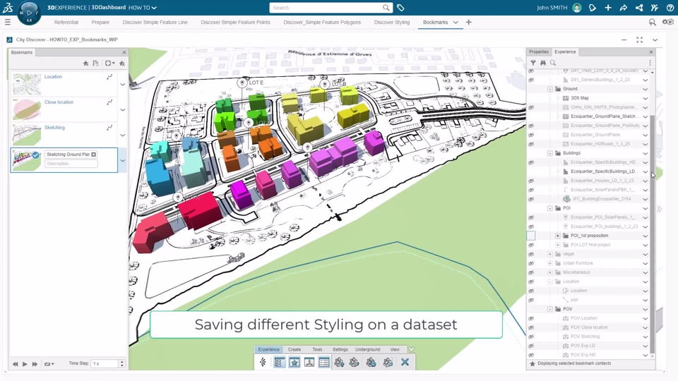The height and width of the screenshot is (381, 678).
Task: Toggle the visibility box for POI_1st proposition
Action: tap(531, 236)
